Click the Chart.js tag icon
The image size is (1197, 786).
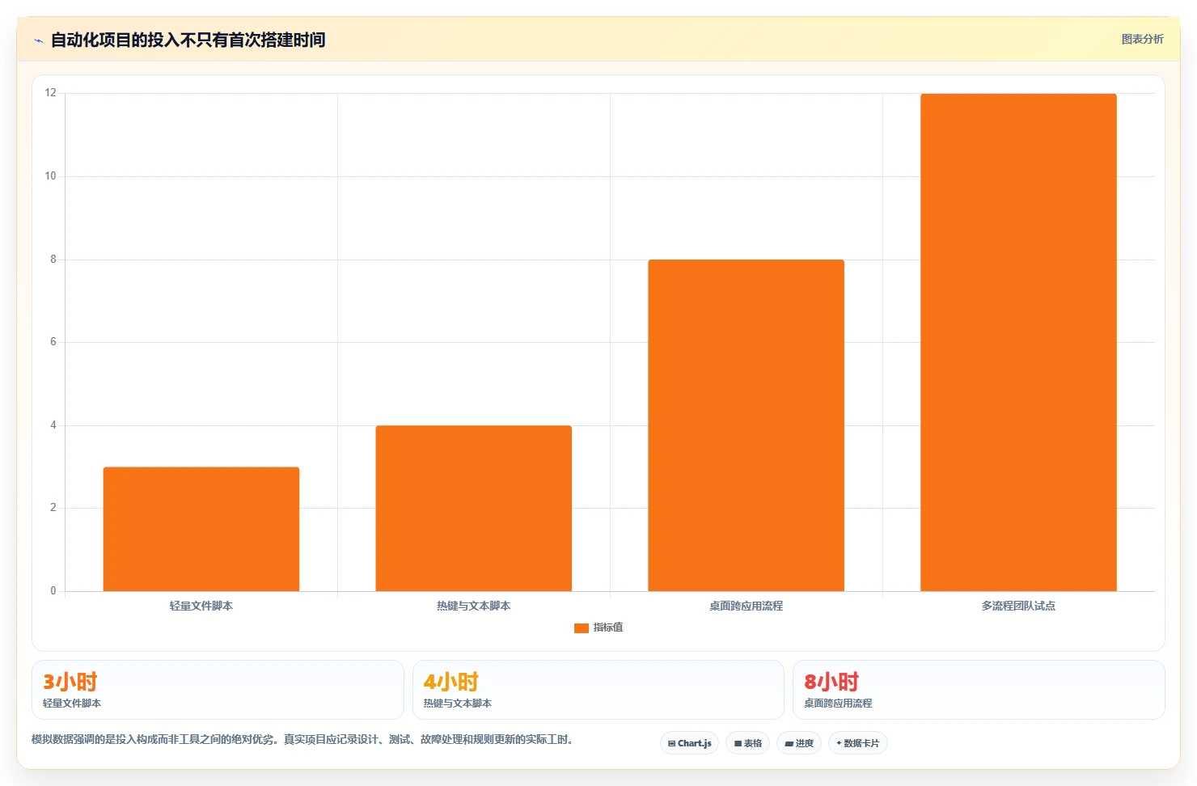click(671, 744)
